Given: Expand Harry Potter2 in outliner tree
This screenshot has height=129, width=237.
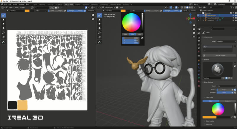Looking at the screenshot, I should (203, 15).
